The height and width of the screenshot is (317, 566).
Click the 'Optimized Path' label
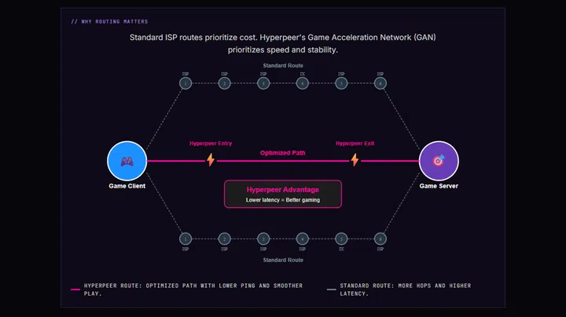point(283,153)
